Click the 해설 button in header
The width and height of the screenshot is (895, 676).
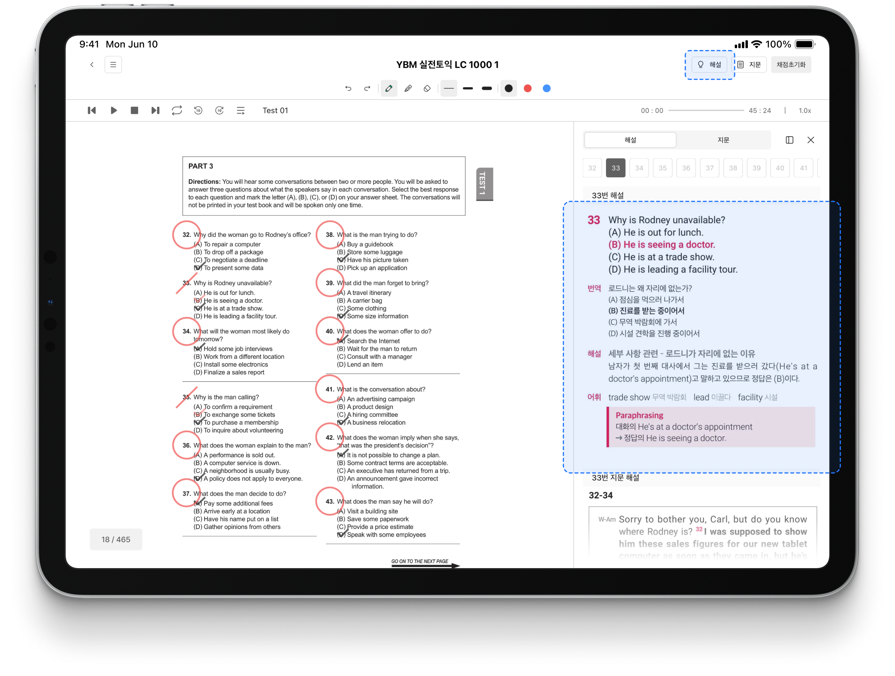pyautogui.click(x=710, y=65)
